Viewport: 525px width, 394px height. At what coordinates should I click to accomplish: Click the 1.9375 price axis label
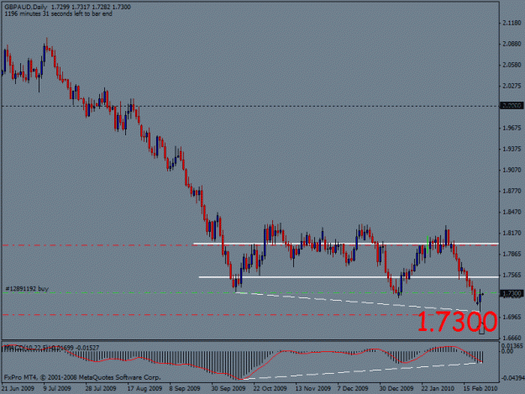[x=512, y=149]
